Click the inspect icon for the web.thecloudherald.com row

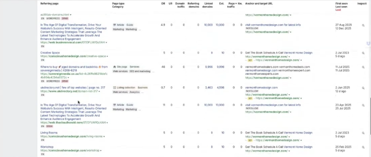pyautogui.click(x=363, y=105)
